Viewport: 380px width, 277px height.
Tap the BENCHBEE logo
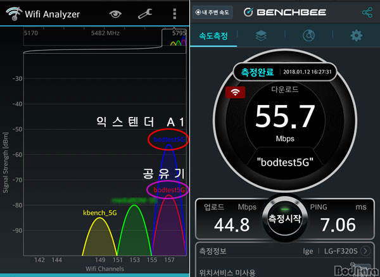285,13
